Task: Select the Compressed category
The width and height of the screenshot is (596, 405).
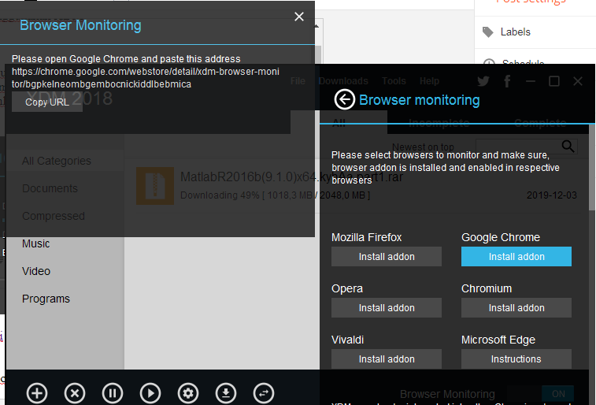Action: [x=54, y=216]
